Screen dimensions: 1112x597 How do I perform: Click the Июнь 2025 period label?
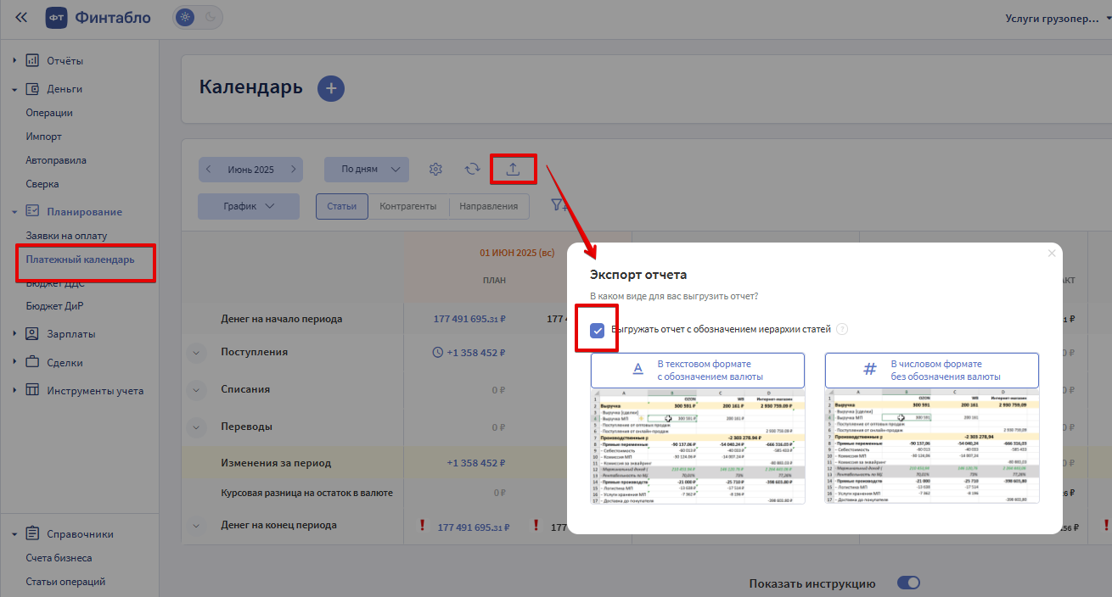pos(250,170)
